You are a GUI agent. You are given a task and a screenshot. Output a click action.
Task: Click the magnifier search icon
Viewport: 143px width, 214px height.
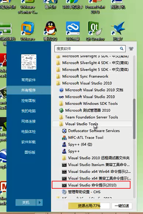coord(121,48)
